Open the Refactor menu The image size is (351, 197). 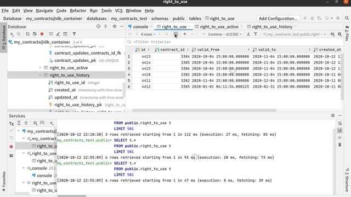point(78,10)
